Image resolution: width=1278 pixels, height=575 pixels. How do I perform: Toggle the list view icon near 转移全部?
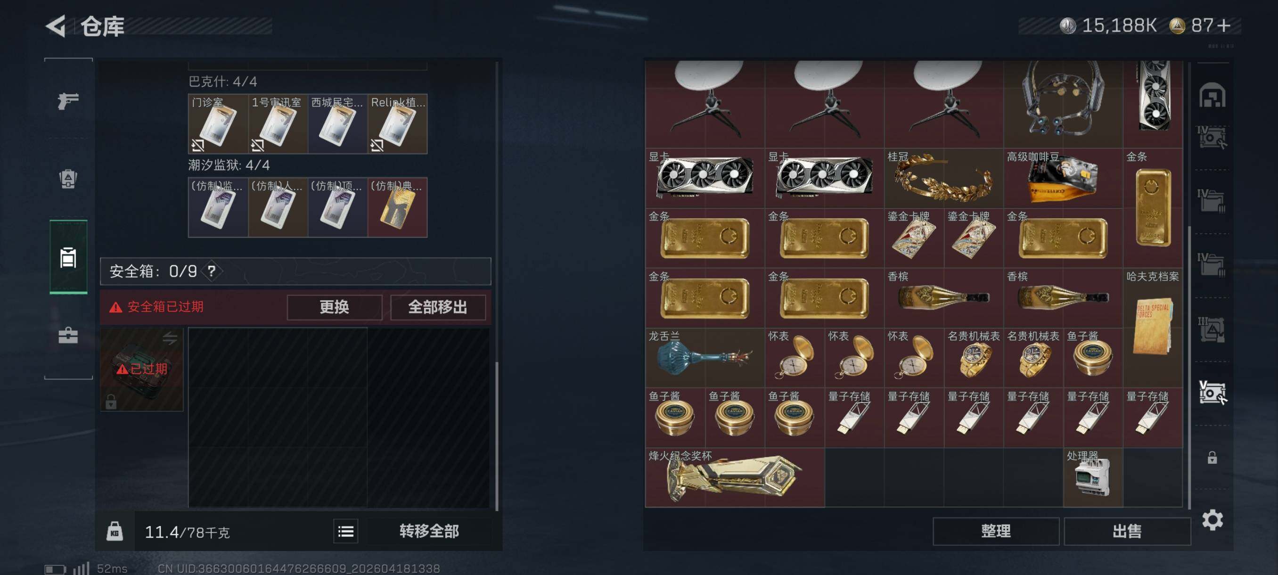click(x=346, y=531)
